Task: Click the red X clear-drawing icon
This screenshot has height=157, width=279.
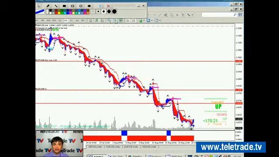Action: (108, 6)
